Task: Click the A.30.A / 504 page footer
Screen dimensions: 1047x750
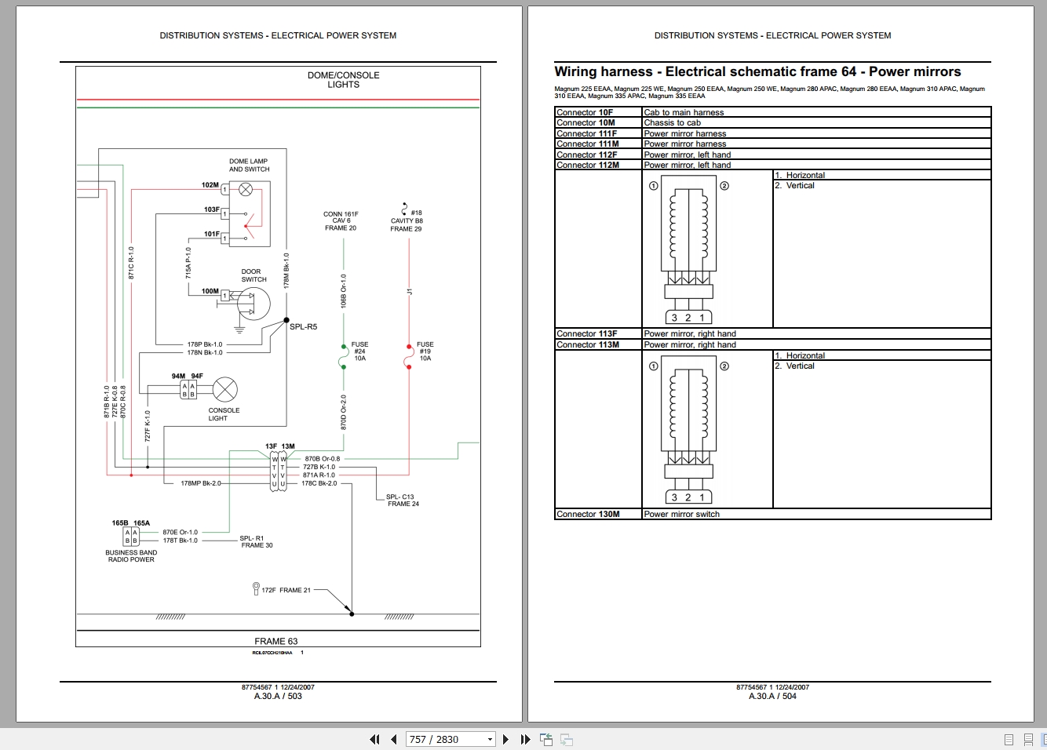Action: pyautogui.click(x=772, y=696)
